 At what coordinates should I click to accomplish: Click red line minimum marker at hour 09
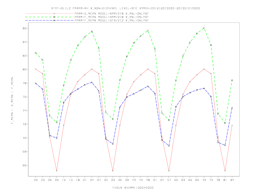click(57, 171)
